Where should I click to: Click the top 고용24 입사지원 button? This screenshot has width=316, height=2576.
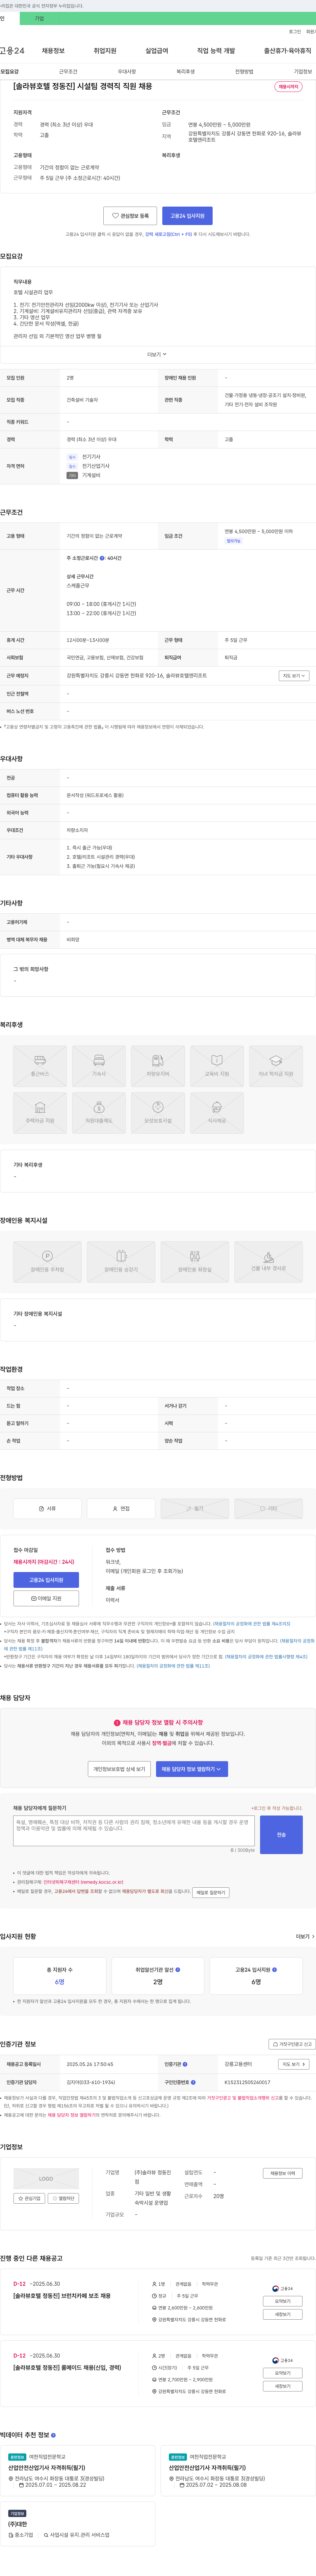(187, 216)
